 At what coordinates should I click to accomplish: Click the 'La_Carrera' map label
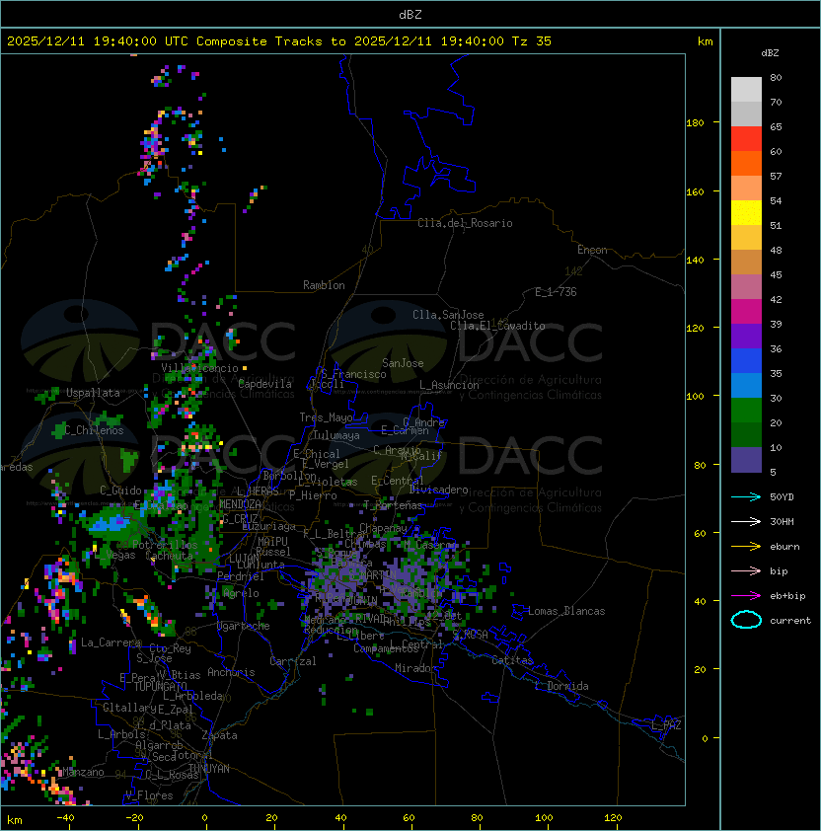111,642
